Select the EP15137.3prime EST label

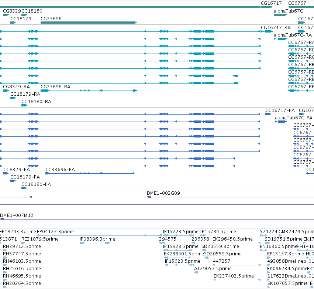286,254
